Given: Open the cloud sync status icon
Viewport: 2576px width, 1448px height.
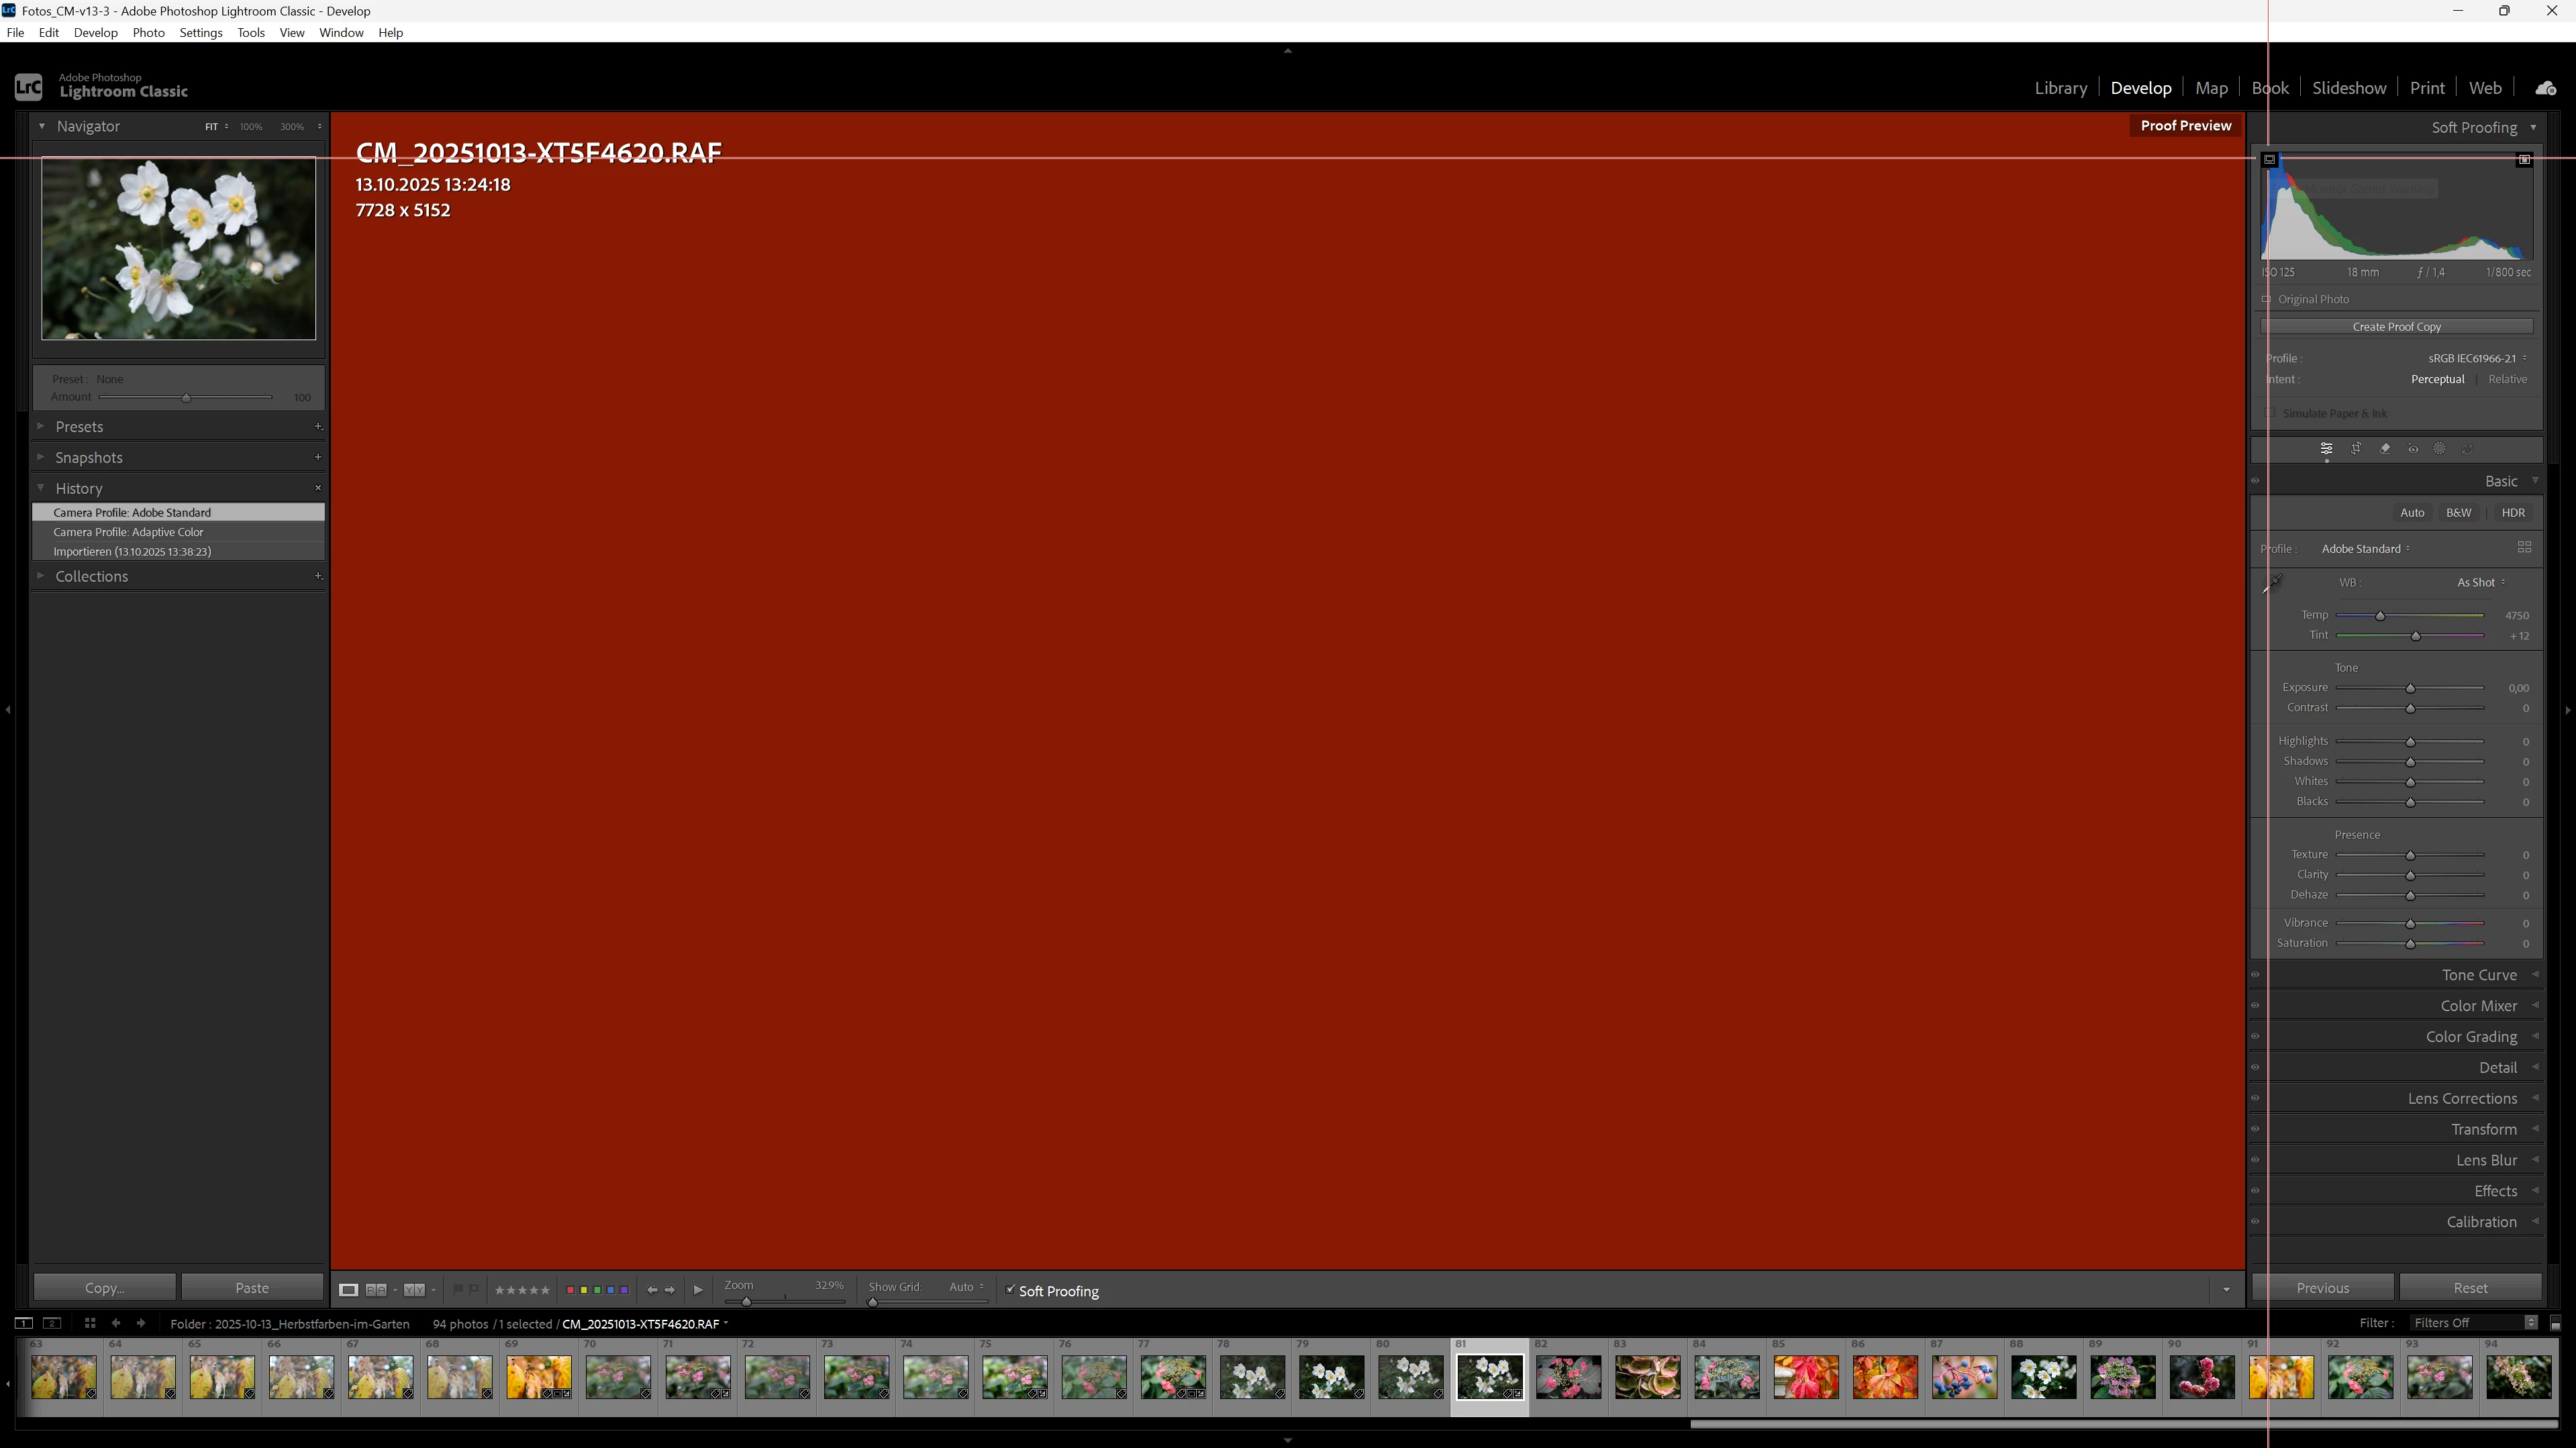Looking at the screenshot, I should 2546,88.
